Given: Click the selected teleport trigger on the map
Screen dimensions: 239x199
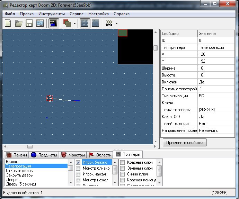Looking at the screenshot, I should (50, 98).
